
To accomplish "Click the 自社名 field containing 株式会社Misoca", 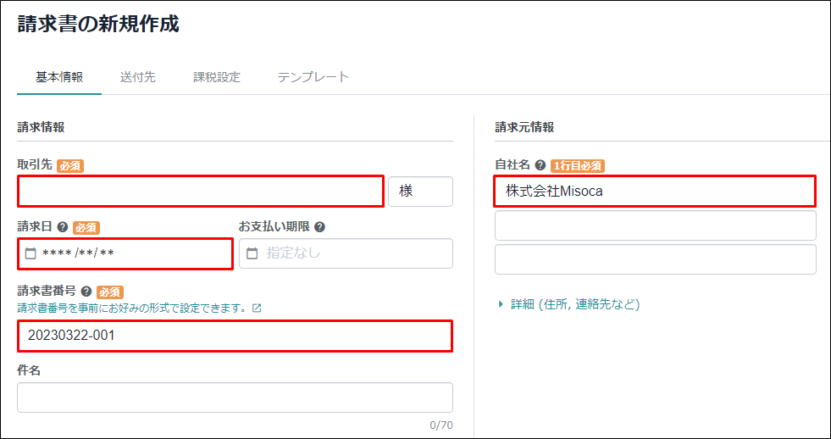I will (655, 192).
